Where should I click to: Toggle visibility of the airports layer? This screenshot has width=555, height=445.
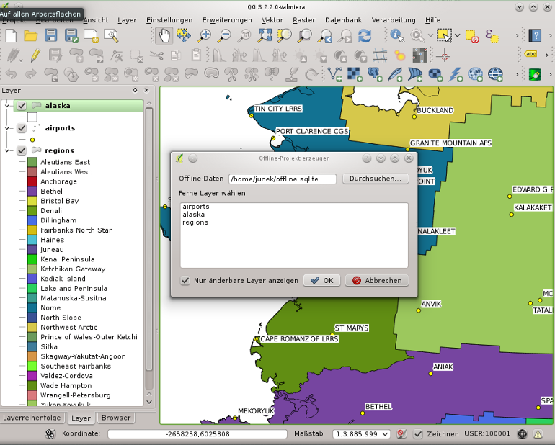pos(22,128)
